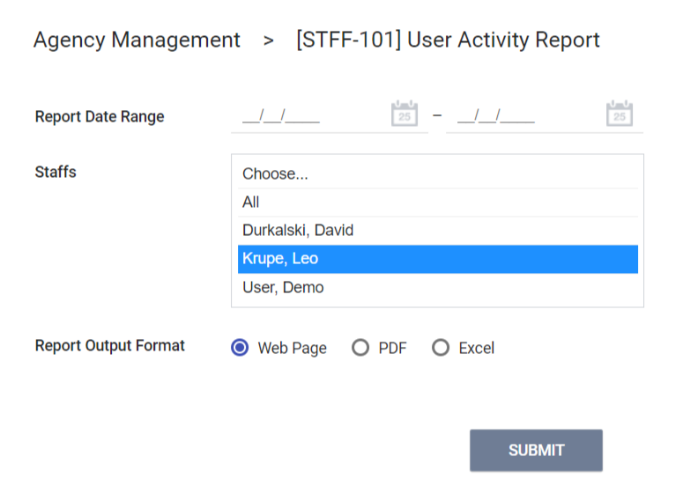This screenshot has width=683, height=501.
Task: Choose PDF as report output format
Action: pyautogui.click(x=360, y=348)
